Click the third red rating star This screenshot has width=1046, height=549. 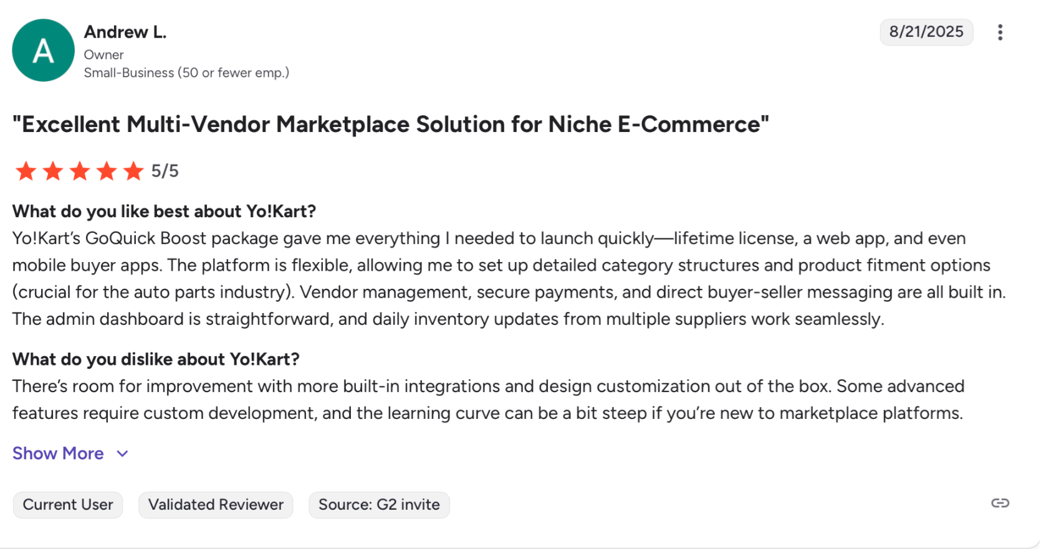pos(80,171)
